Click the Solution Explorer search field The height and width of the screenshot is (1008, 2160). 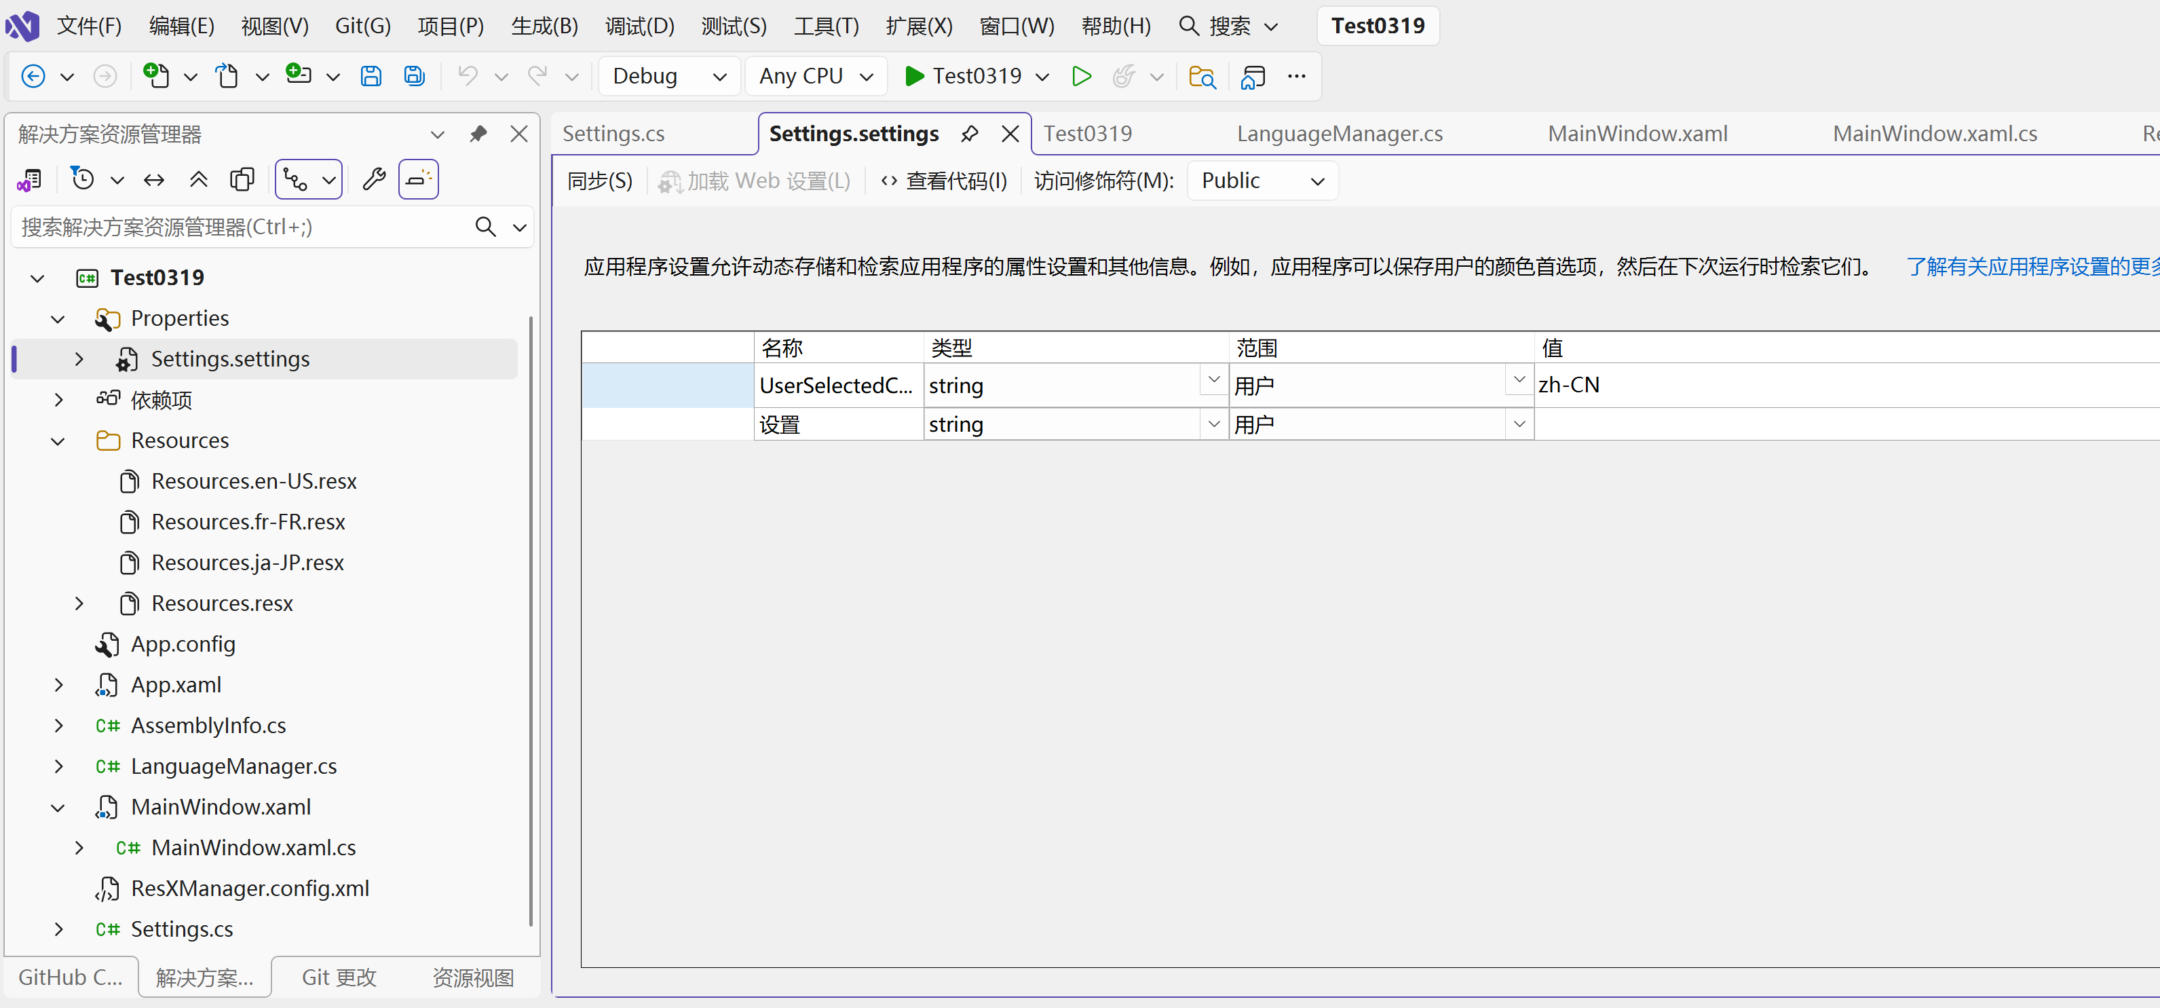tap(243, 227)
